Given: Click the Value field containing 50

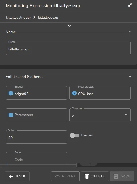Looking at the screenshot, I should [36, 137].
